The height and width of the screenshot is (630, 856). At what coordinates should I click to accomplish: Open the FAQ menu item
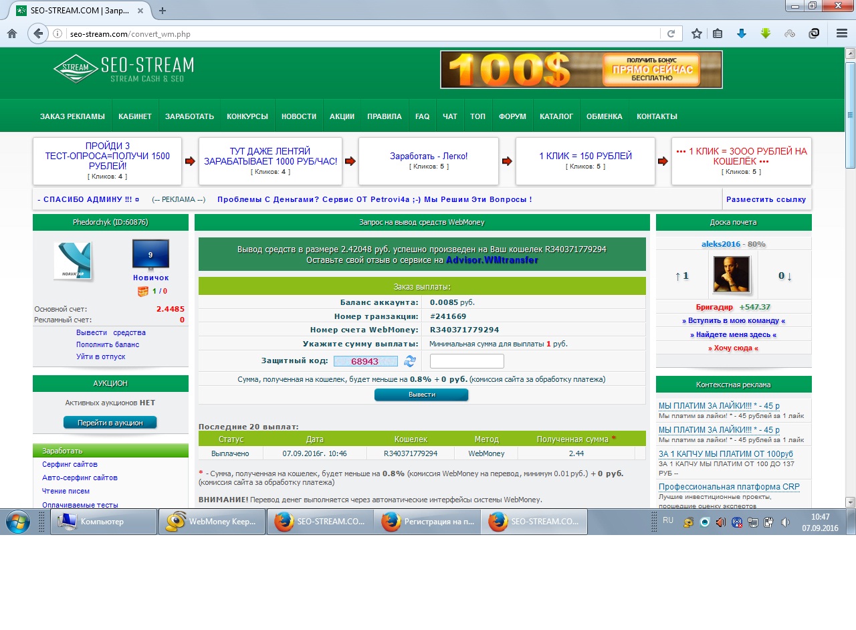pos(422,116)
